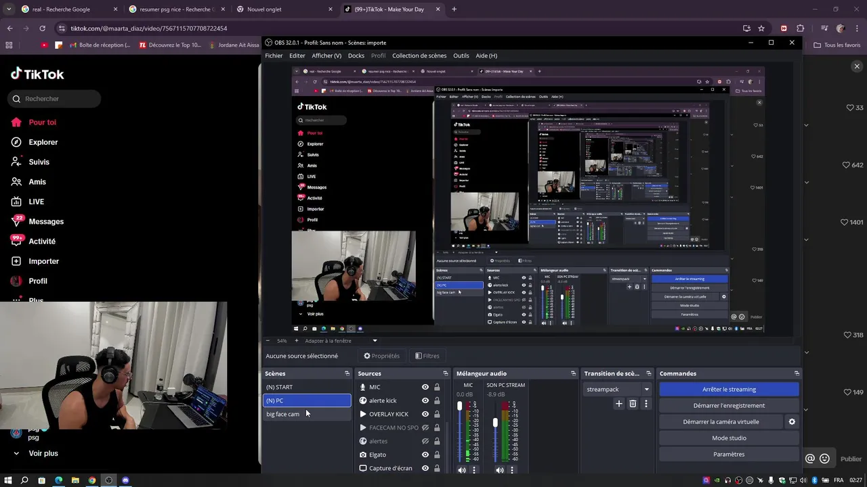
Task: Toggle eye icon for OVERLAY KICK
Action: (x=425, y=414)
